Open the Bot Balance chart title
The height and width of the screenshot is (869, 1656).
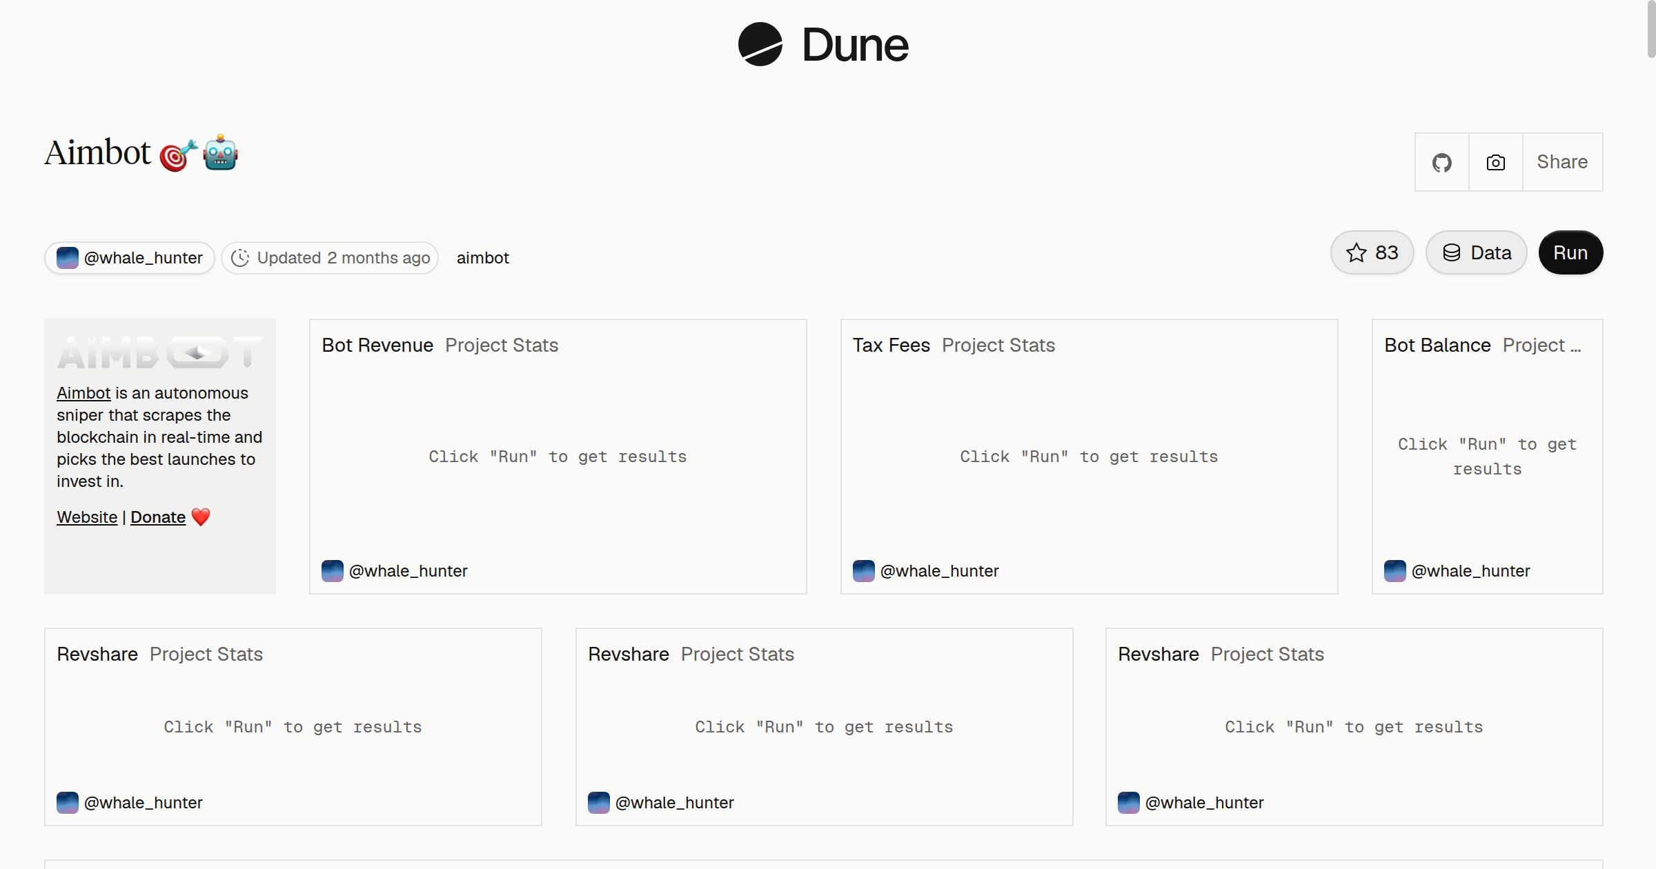1437,345
